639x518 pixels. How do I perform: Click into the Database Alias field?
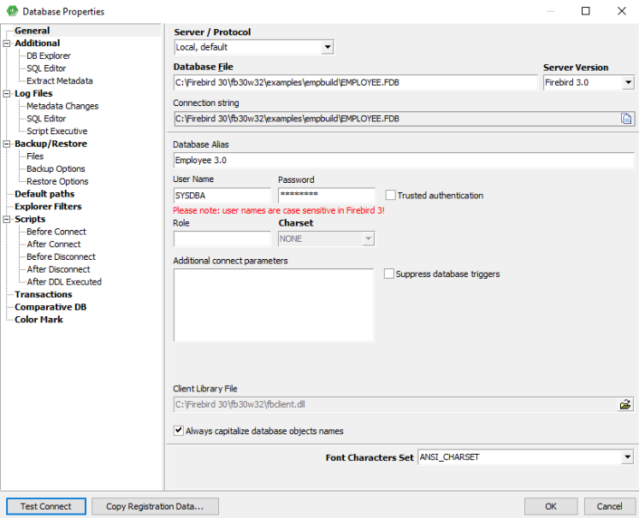tap(402, 161)
